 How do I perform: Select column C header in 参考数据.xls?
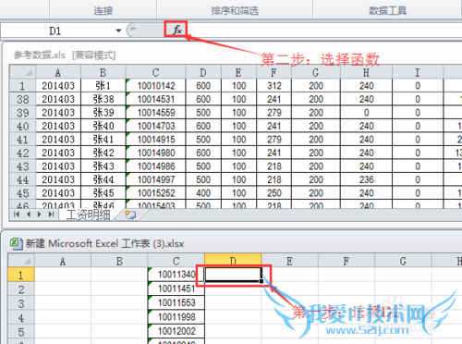pos(155,72)
